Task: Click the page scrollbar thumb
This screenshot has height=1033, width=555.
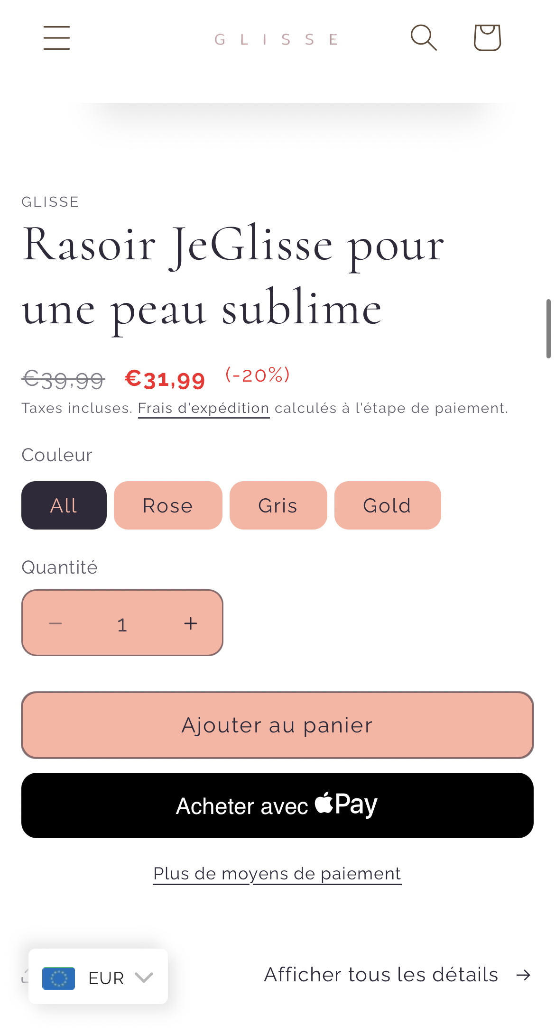Action: pyautogui.click(x=548, y=329)
